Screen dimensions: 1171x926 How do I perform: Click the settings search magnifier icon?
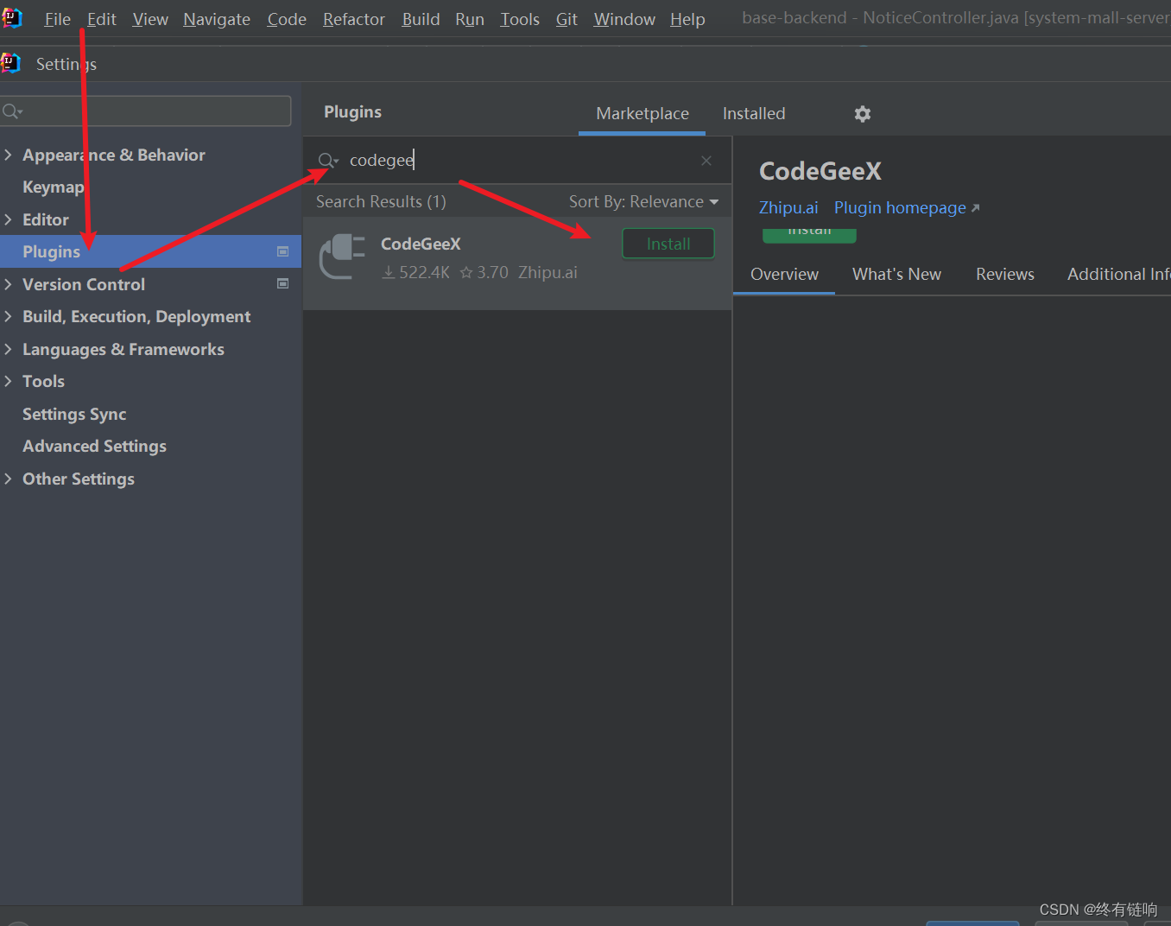click(12, 111)
